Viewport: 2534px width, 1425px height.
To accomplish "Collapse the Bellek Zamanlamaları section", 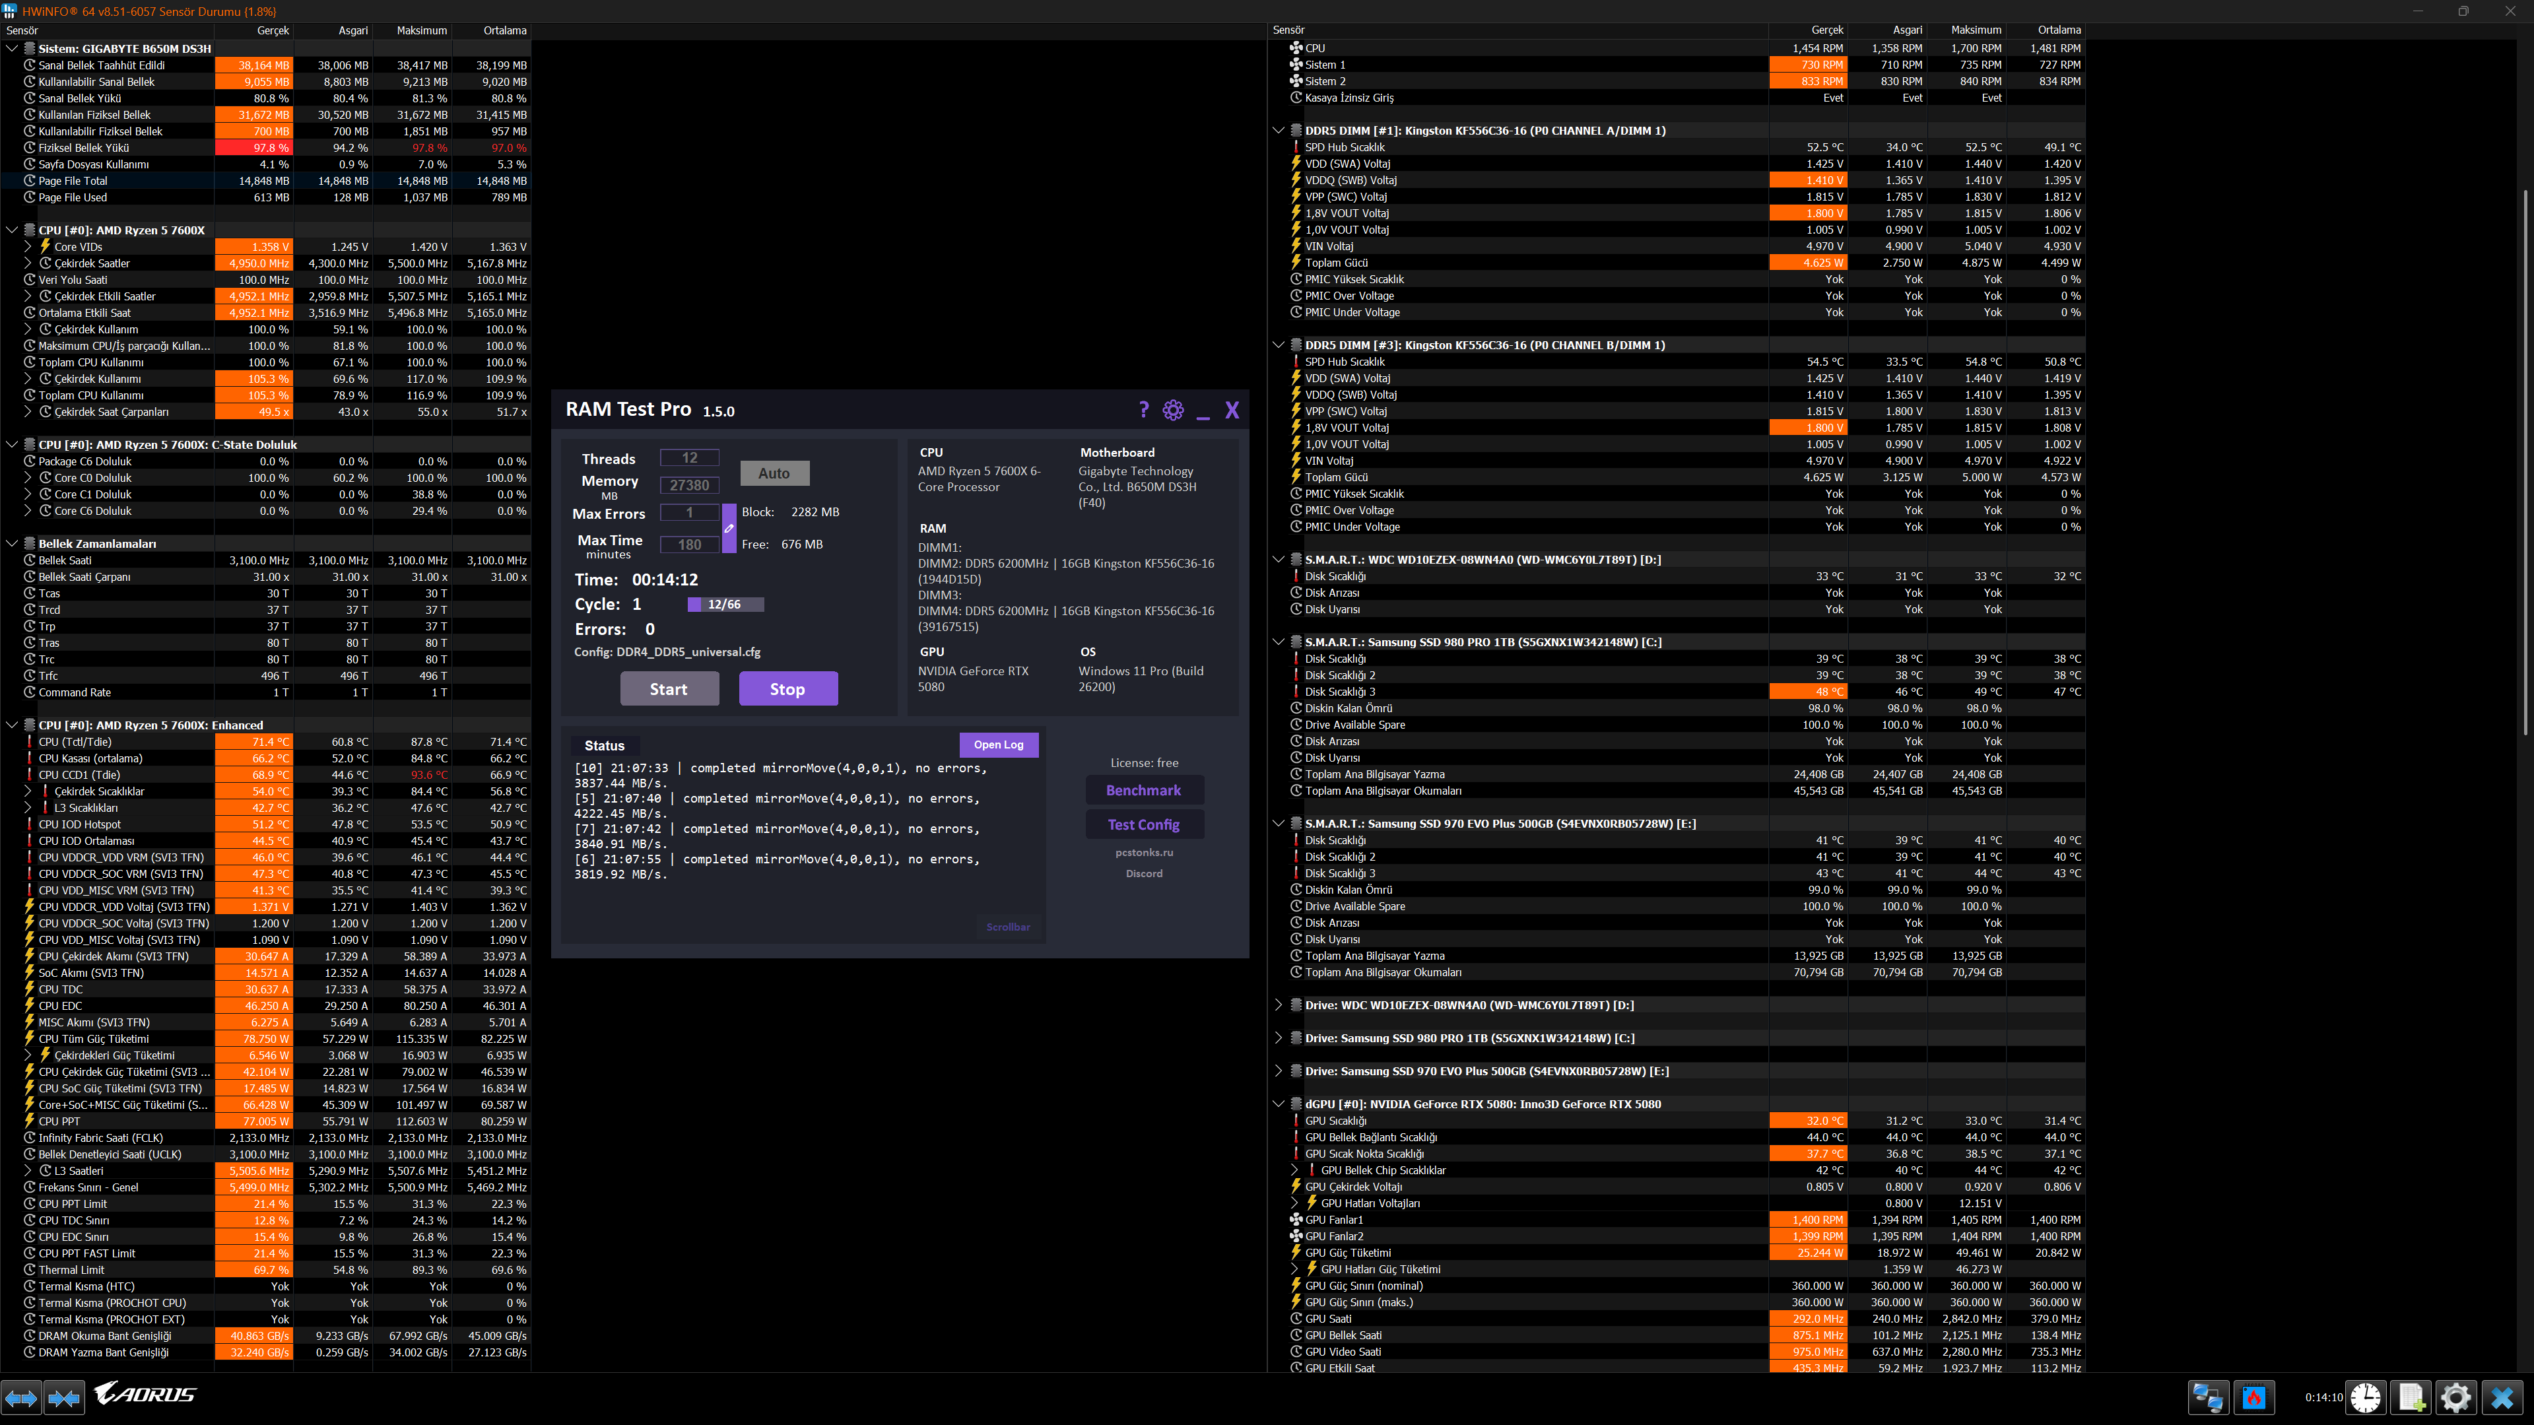I will tap(12, 544).
